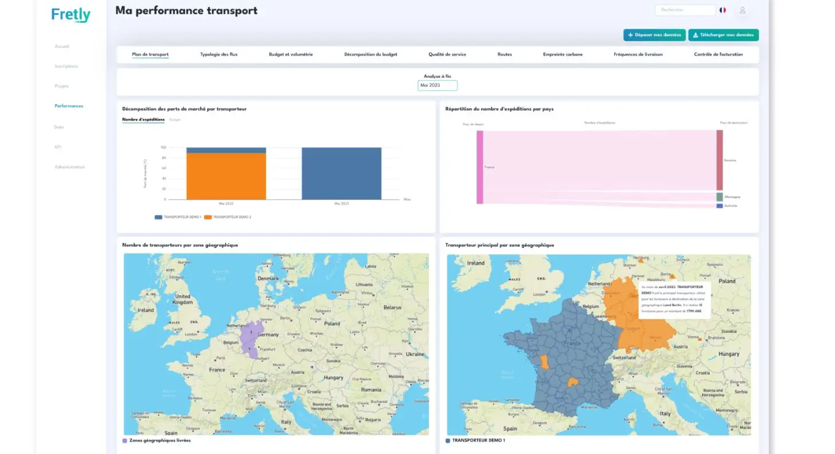Click the Télécharger mes données button
The height and width of the screenshot is (454, 835).
(x=723, y=35)
